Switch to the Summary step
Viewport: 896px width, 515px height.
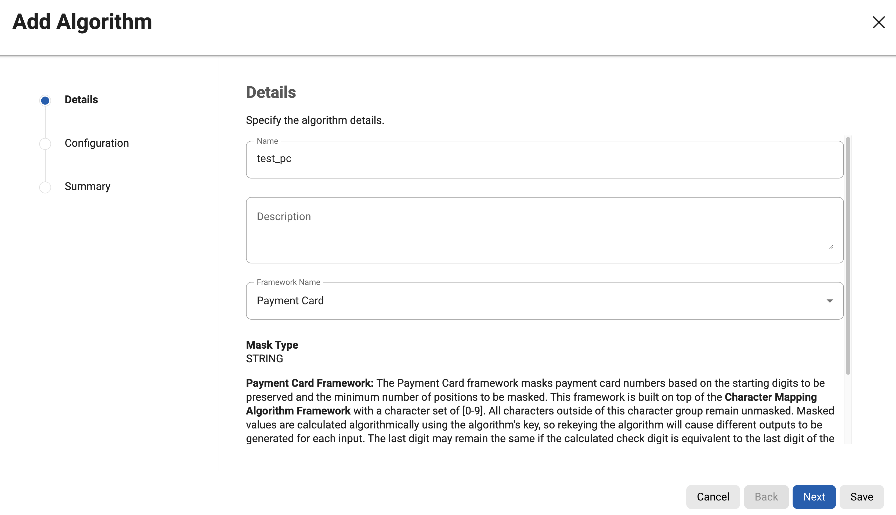coord(87,186)
